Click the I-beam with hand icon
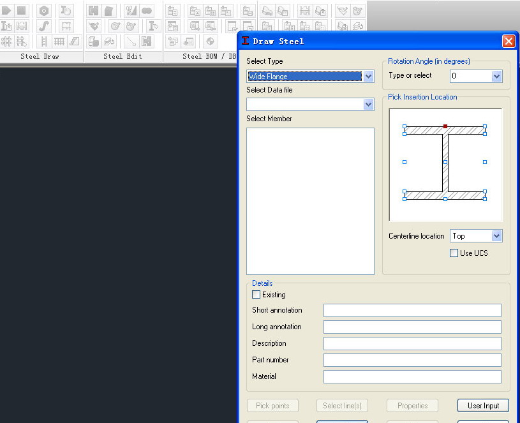 (x=66, y=11)
